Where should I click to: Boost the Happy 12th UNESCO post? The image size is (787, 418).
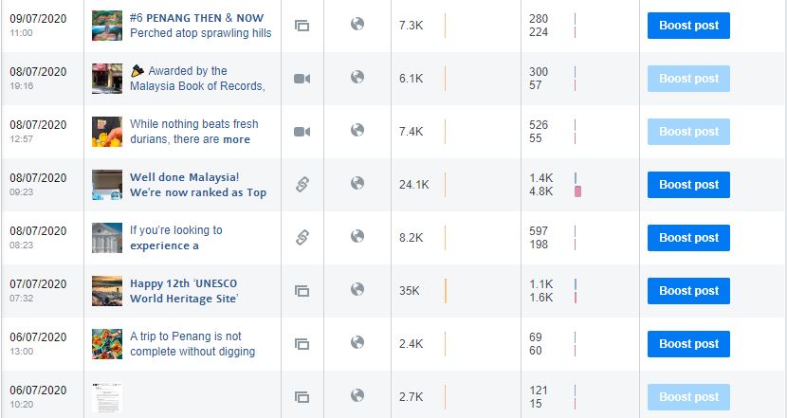688,291
